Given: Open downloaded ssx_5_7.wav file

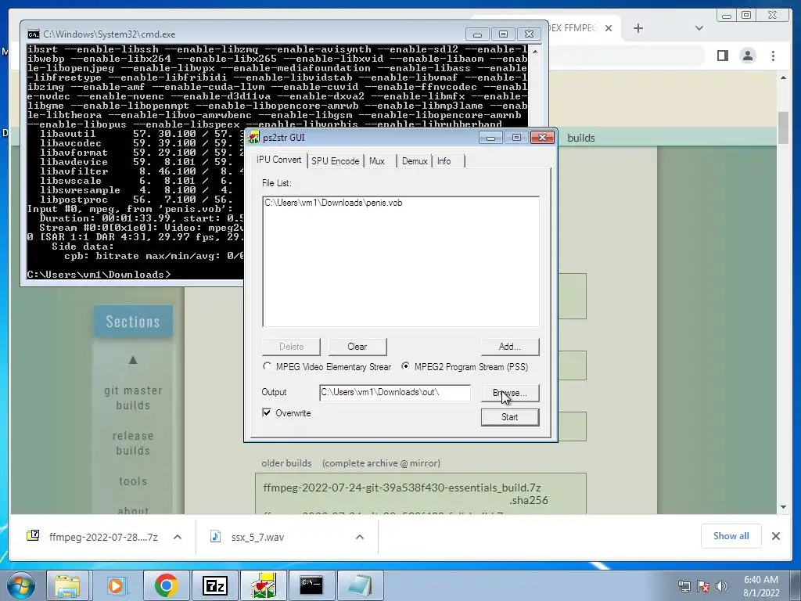Looking at the screenshot, I should point(257,537).
